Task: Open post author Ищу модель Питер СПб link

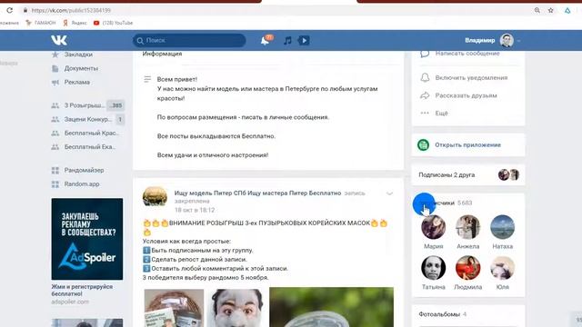Action: 257,193
